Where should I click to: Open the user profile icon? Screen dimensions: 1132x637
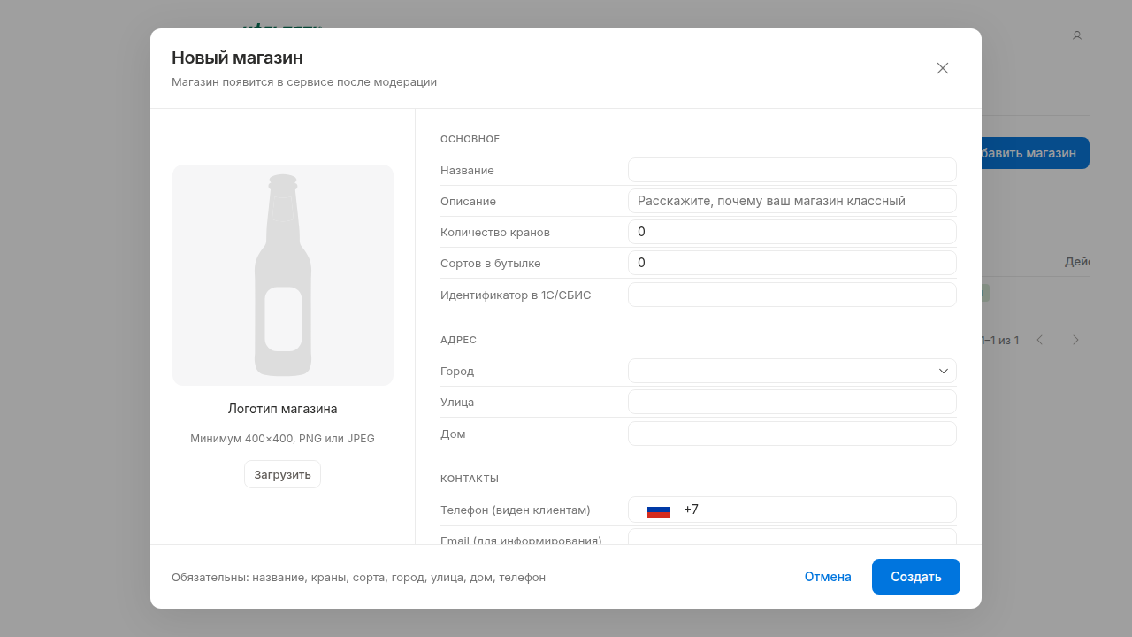tap(1077, 35)
